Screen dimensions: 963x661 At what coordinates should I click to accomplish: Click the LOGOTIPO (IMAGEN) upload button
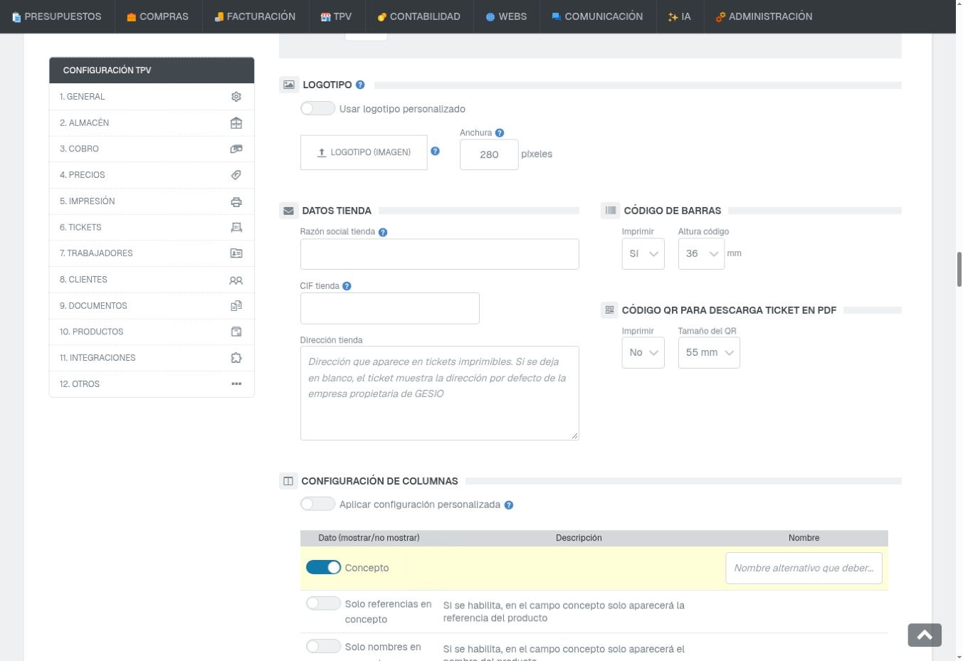[364, 152]
